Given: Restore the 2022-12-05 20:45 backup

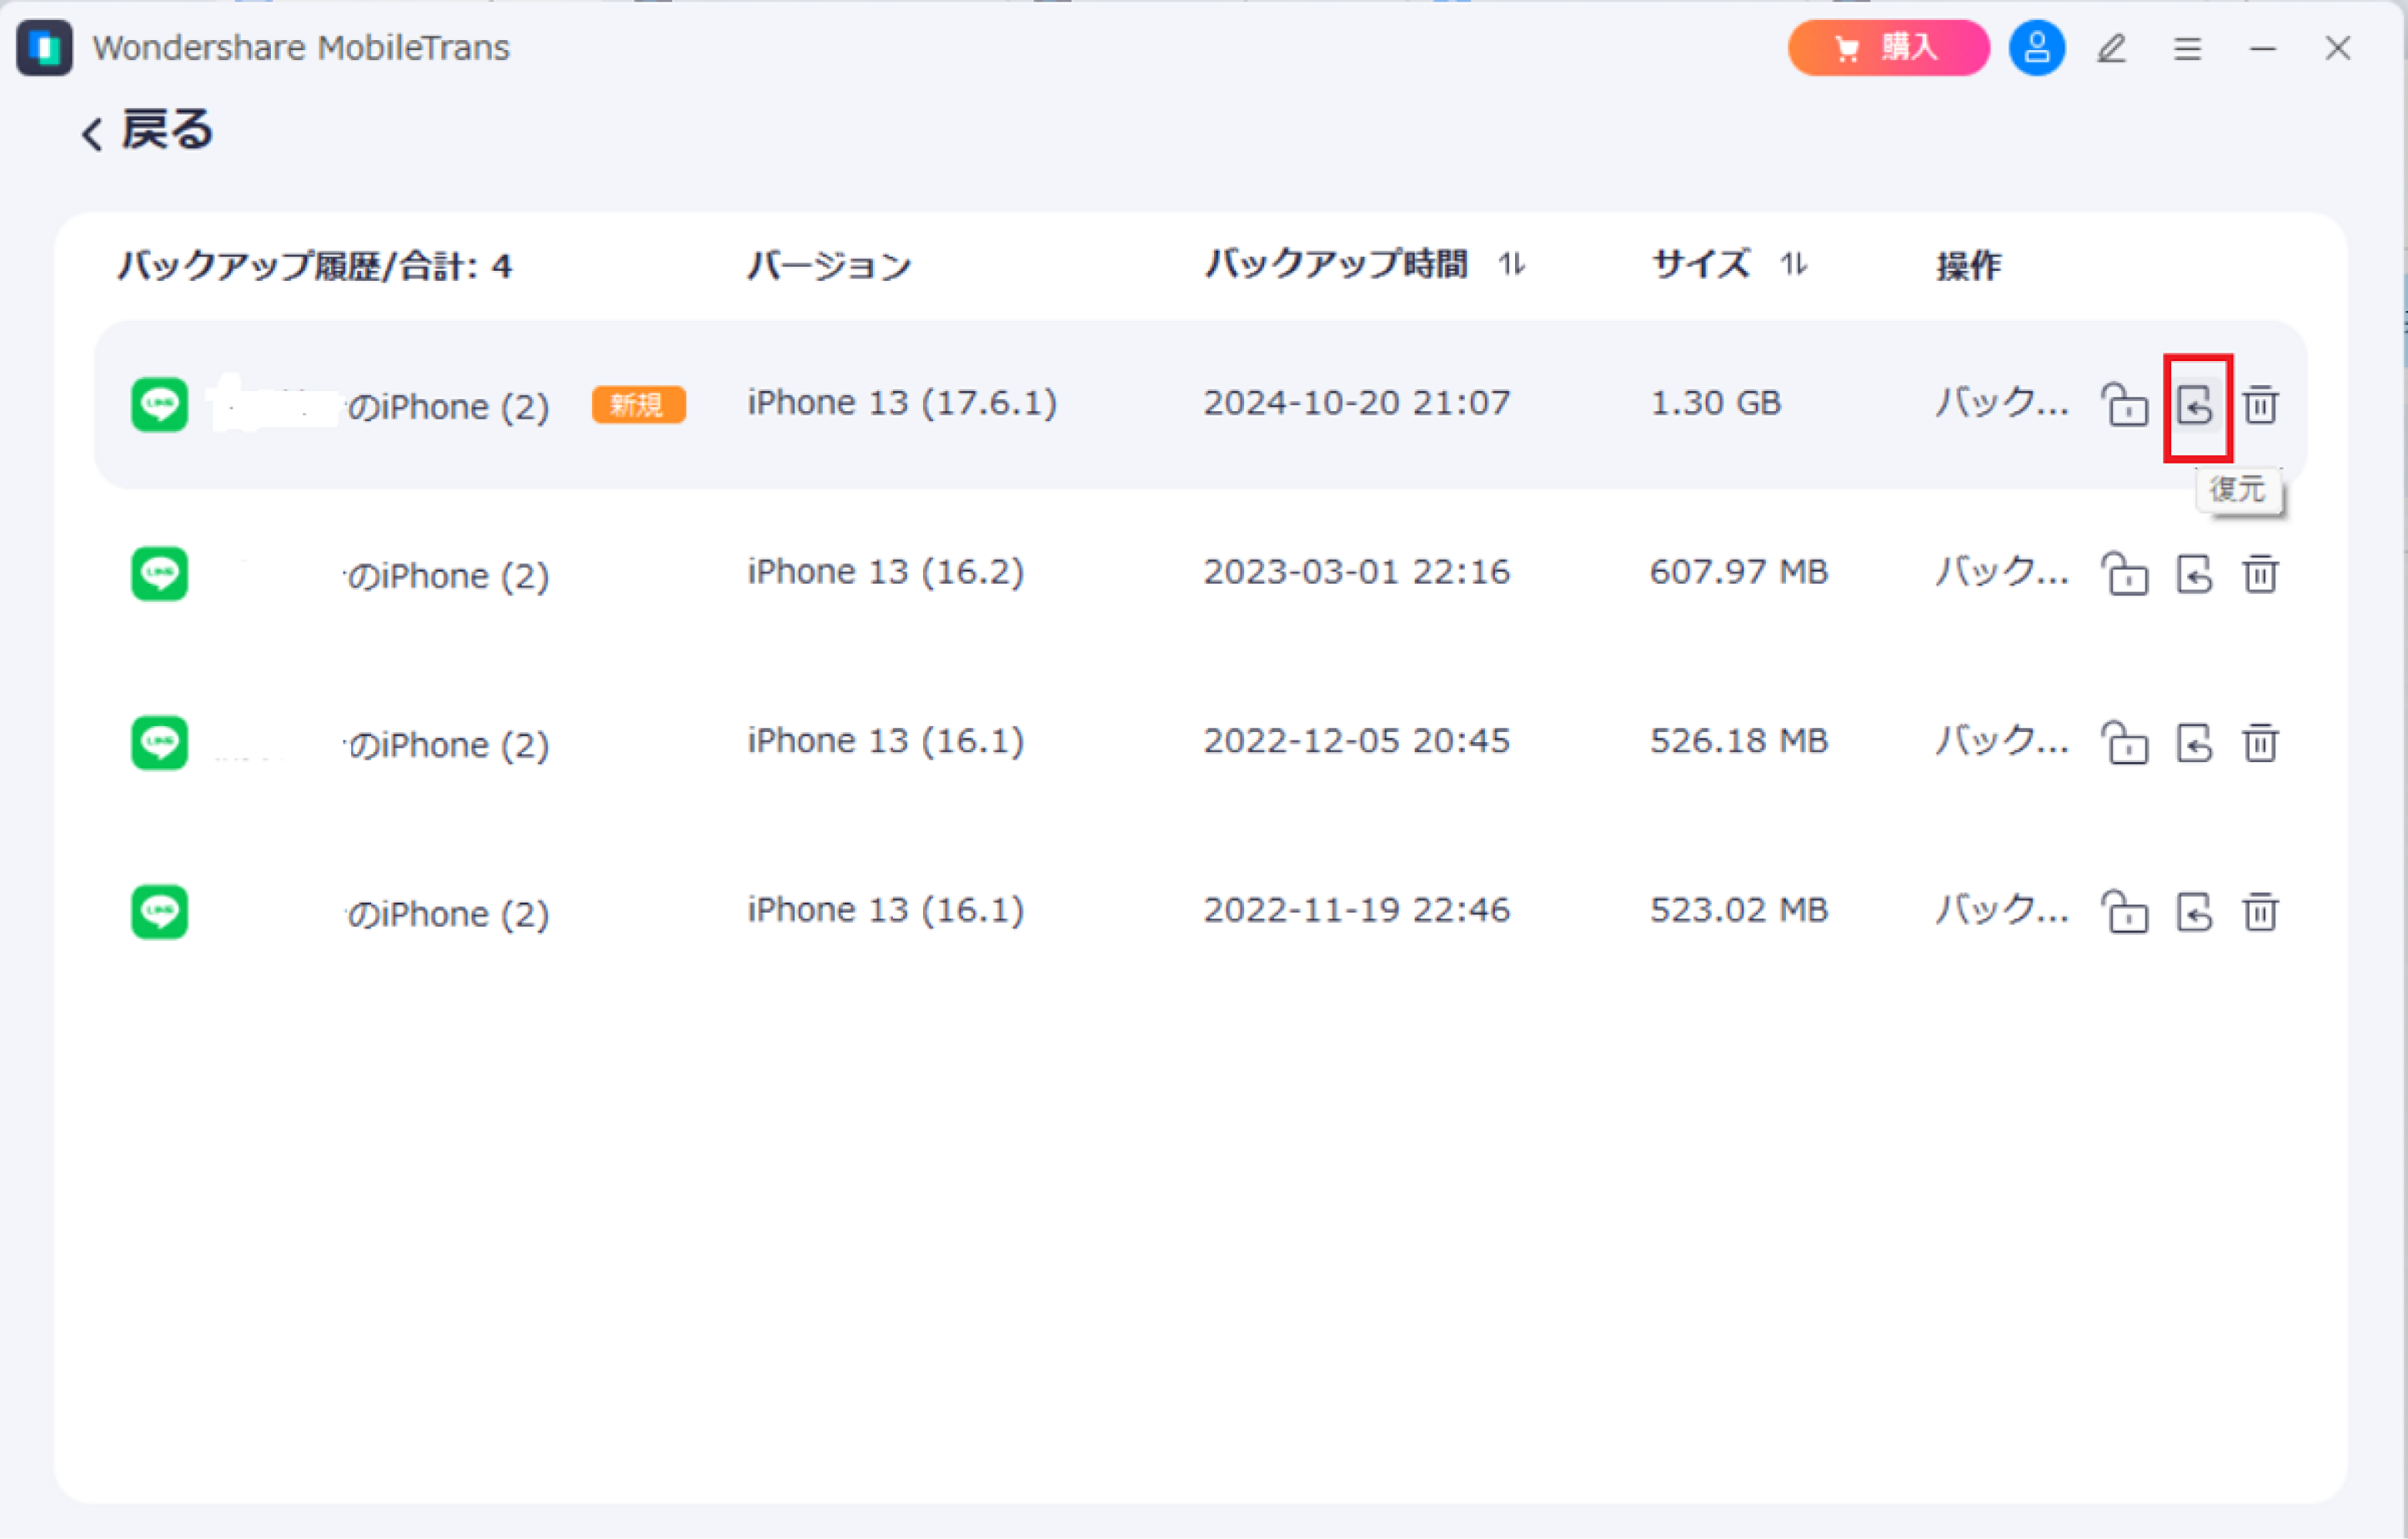Looking at the screenshot, I should tap(2194, 744).
